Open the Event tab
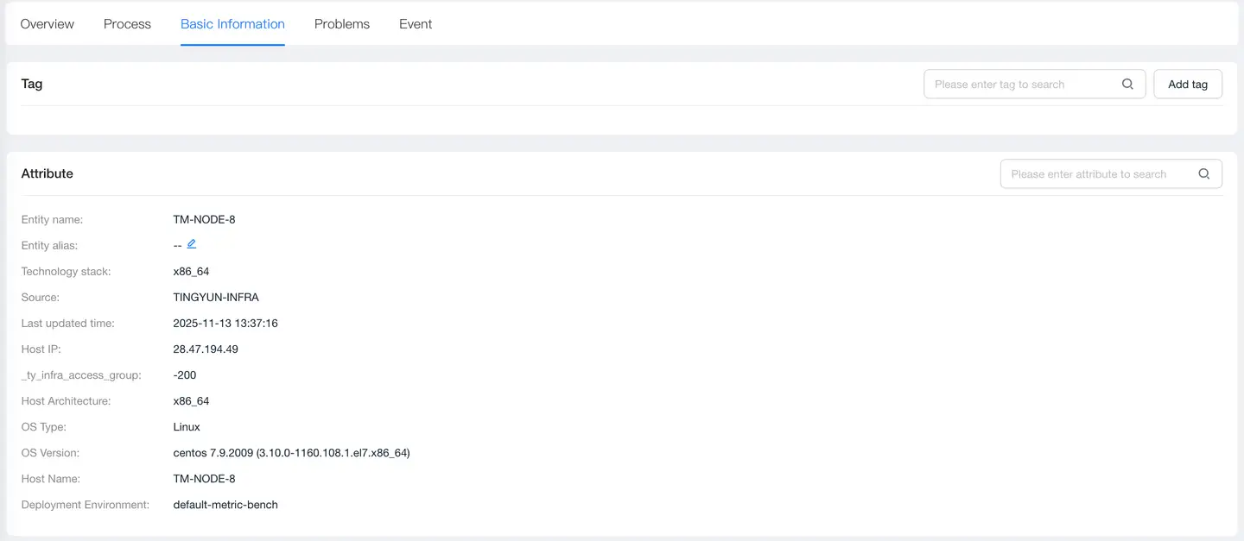The height and width of the screenshot is (541, 1244). 416,24
